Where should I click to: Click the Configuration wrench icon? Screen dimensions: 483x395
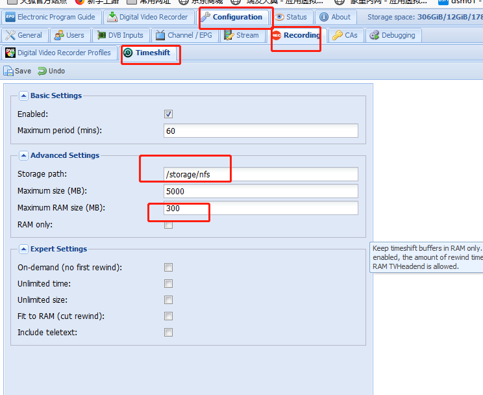click(x=205, y=17)
